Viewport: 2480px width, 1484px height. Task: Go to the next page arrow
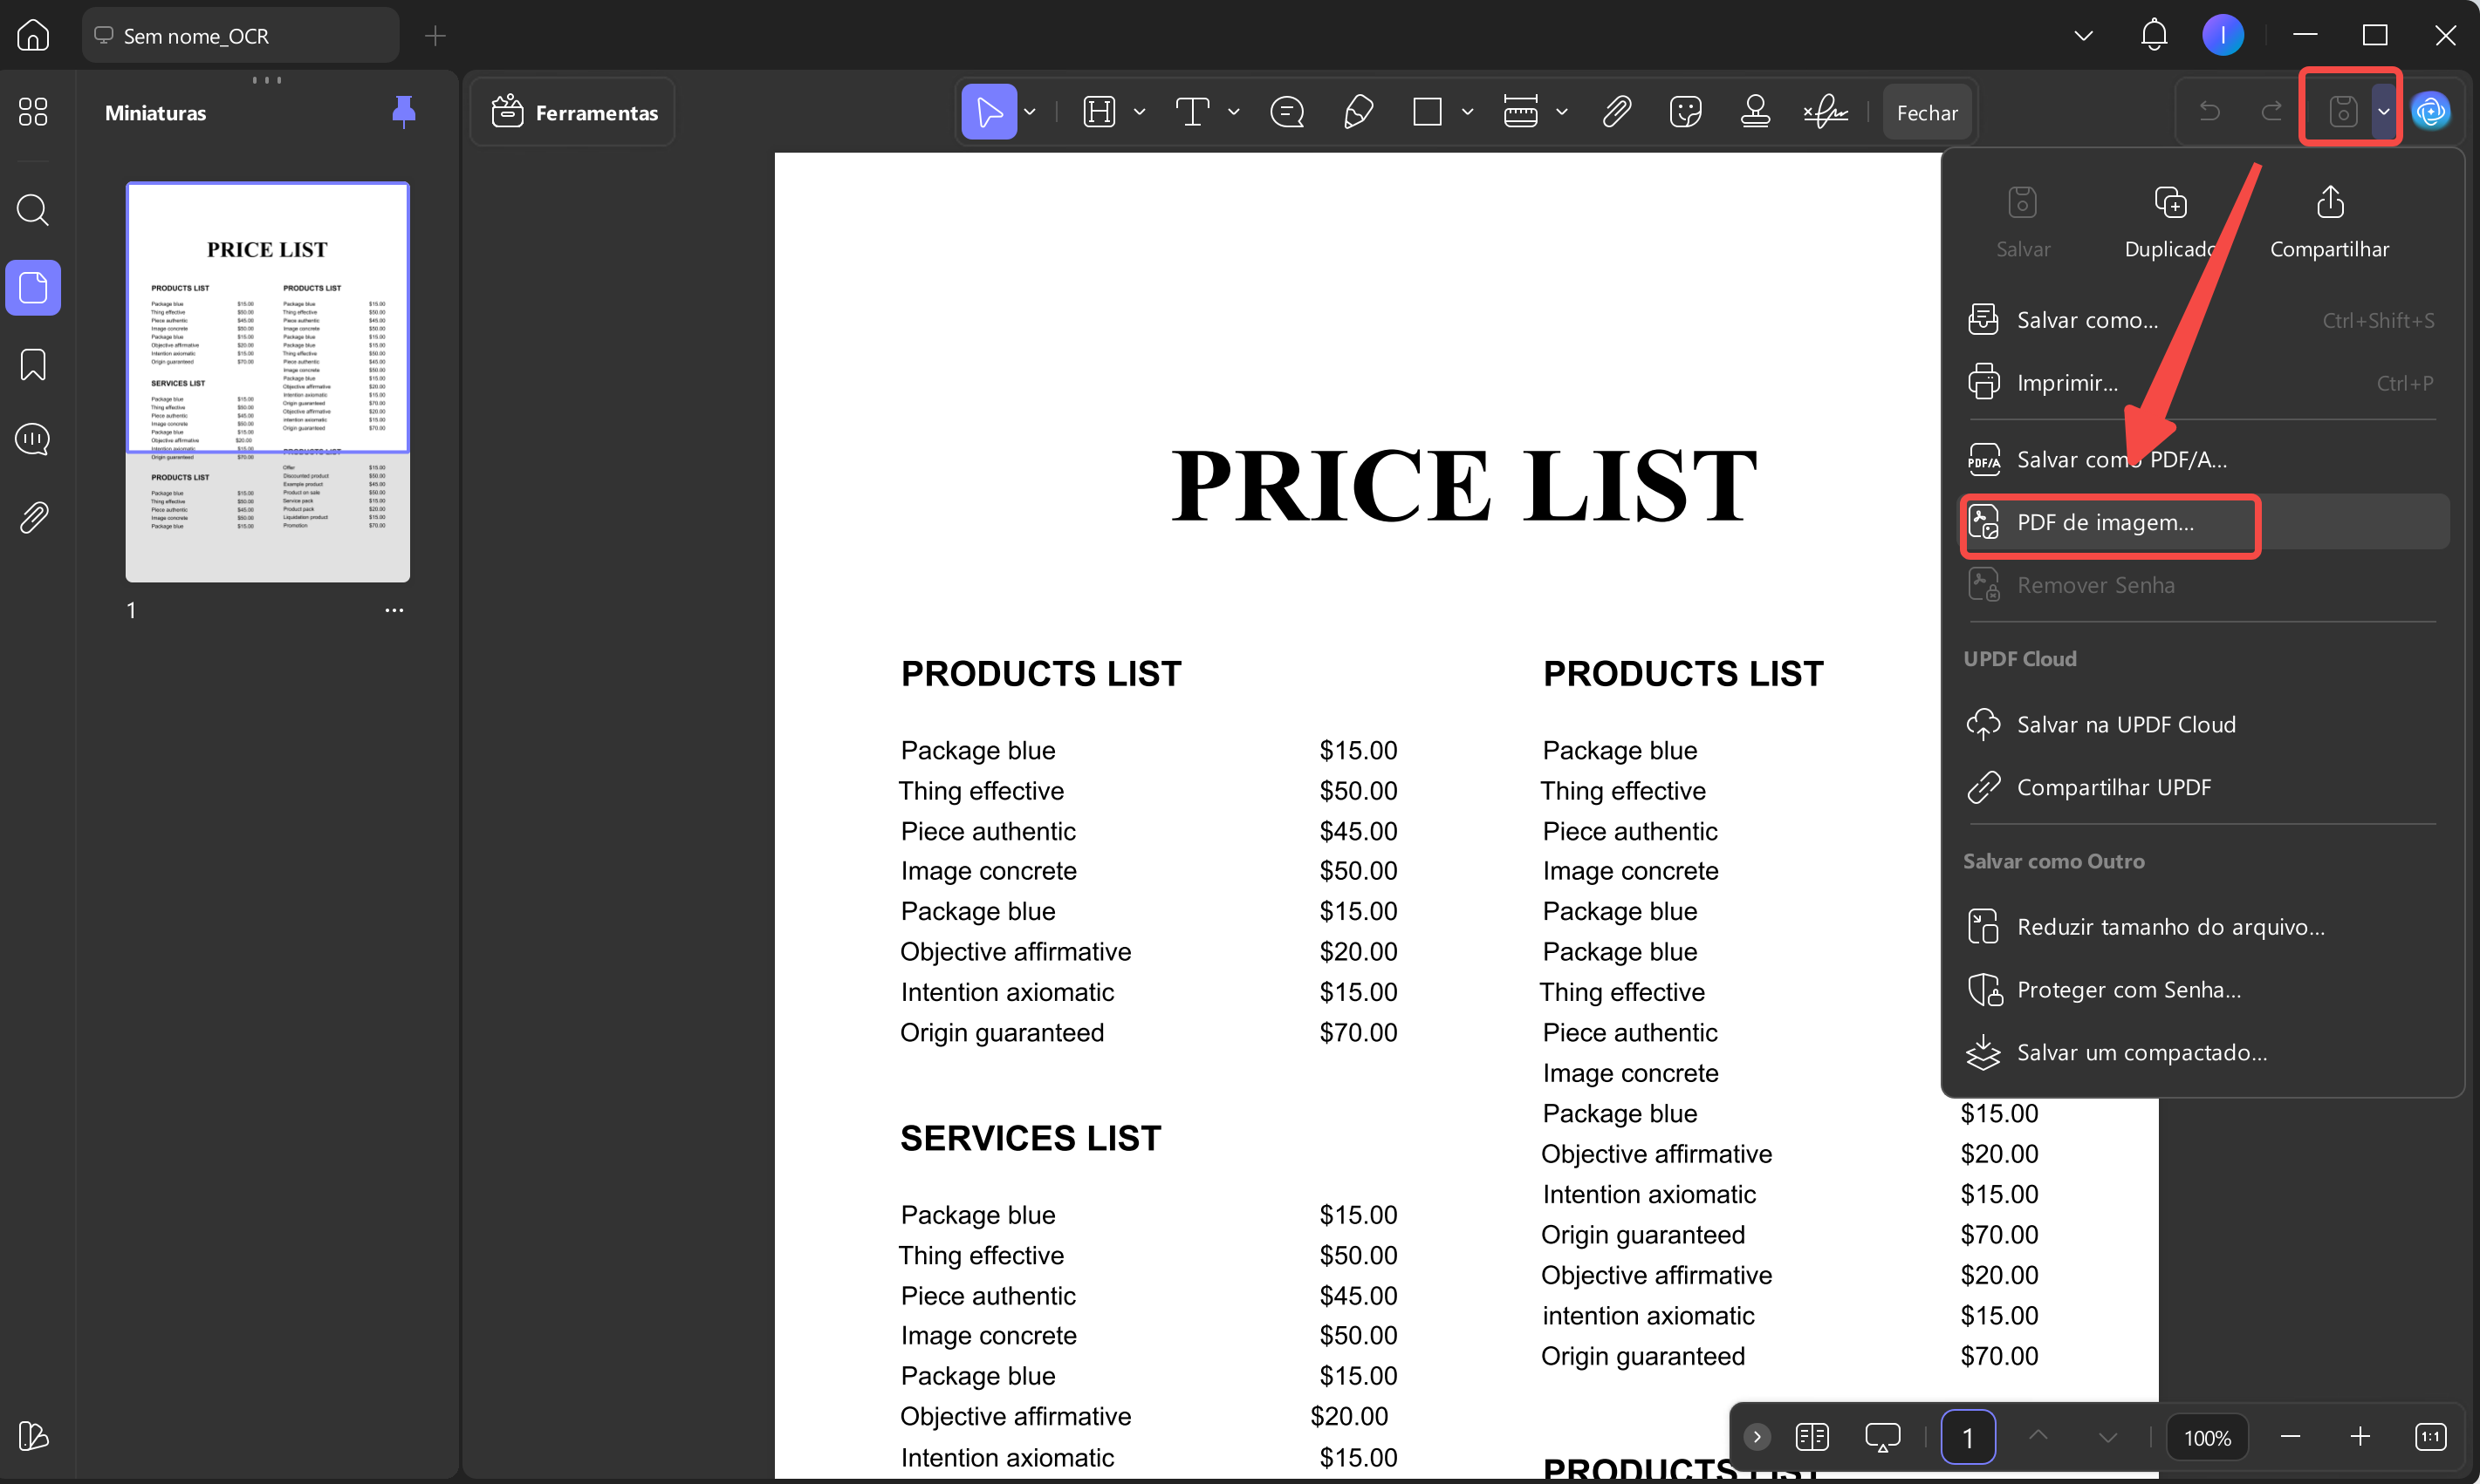[2107, 1437]
